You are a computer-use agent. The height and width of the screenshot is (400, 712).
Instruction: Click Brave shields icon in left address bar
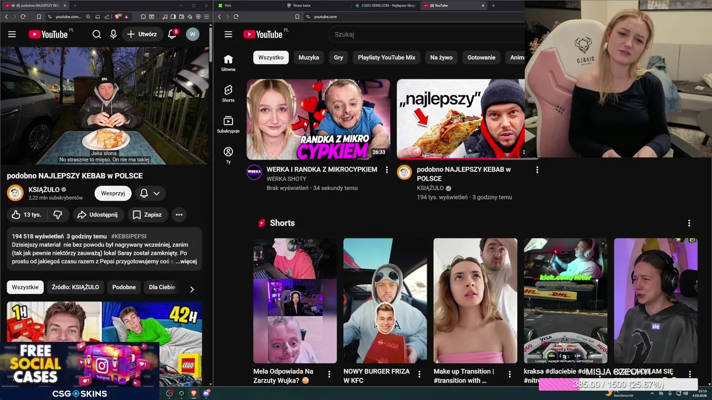point(118,17)
